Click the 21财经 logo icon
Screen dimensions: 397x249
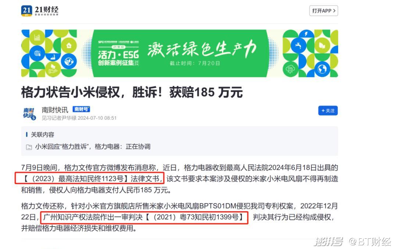pyautogui.click(x=26, y=11)
